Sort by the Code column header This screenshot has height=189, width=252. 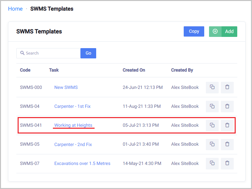(x=25, y=70)
